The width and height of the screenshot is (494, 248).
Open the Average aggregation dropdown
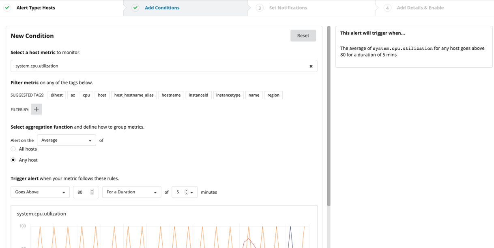[x=66, y=140]
